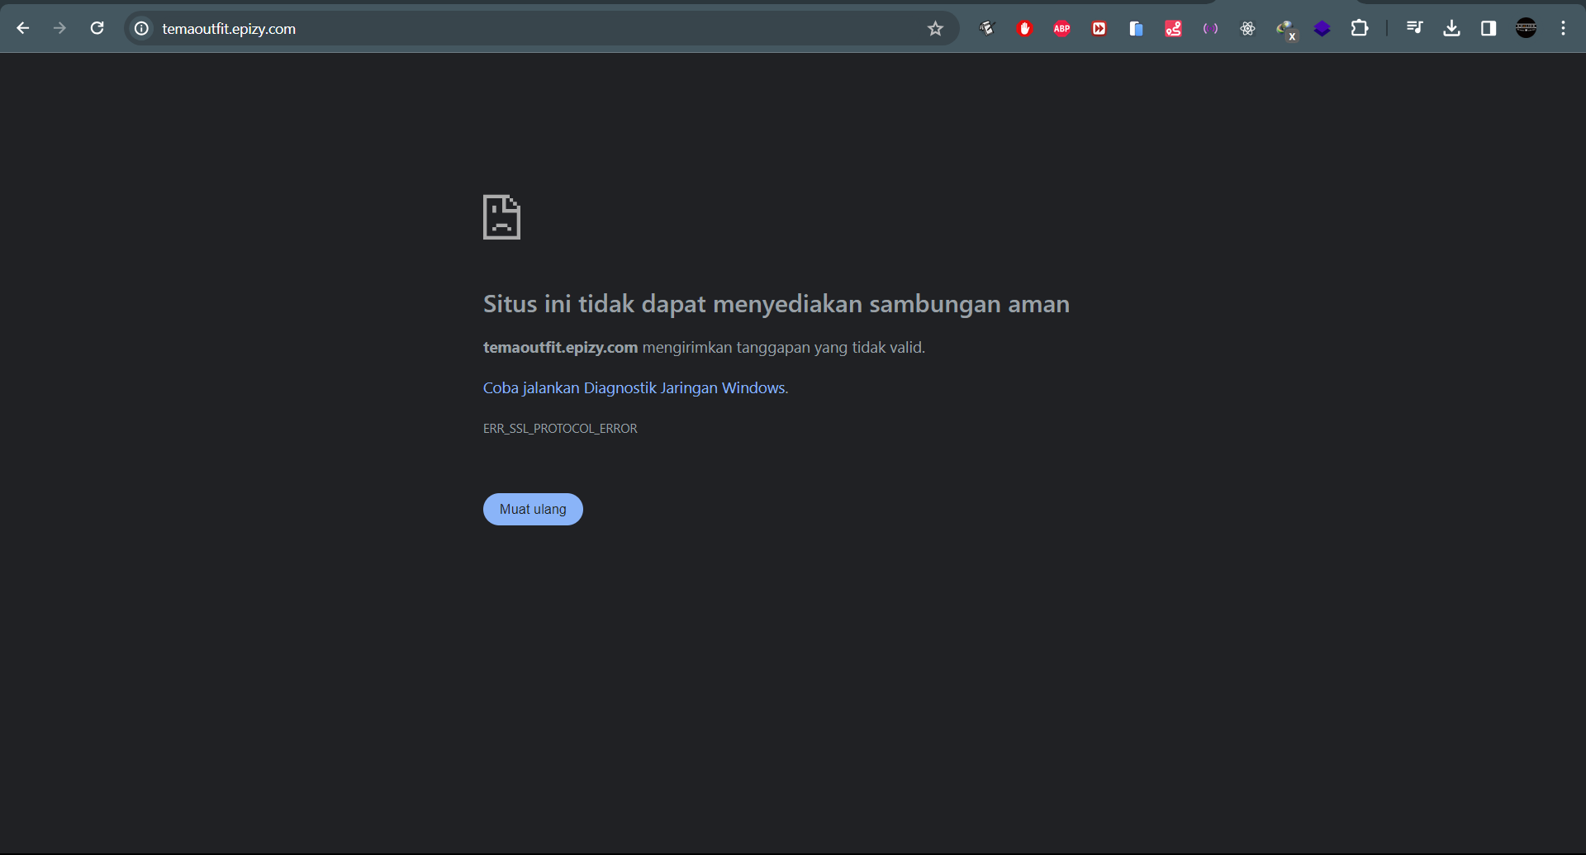Open the Extensions puzzle piece menu
This screenshot has width=1586, height=855.
click(x=1359, y=29)
